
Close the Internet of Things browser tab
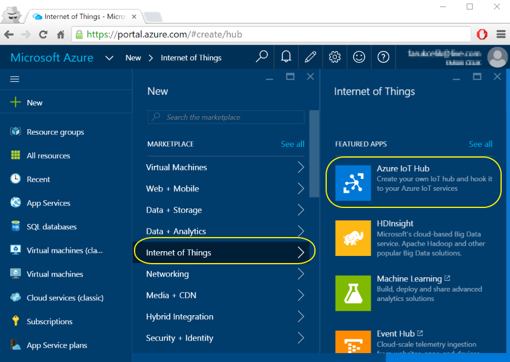133,17
